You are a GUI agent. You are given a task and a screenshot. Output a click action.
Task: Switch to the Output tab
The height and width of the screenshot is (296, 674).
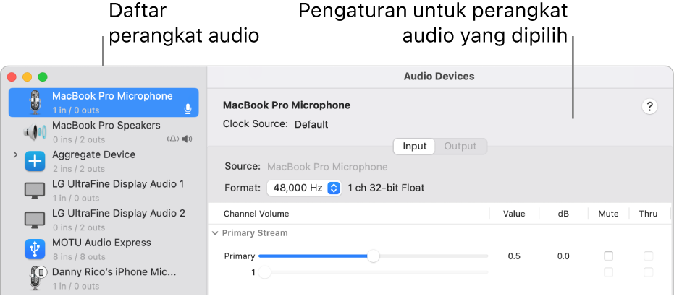(460, 147)
